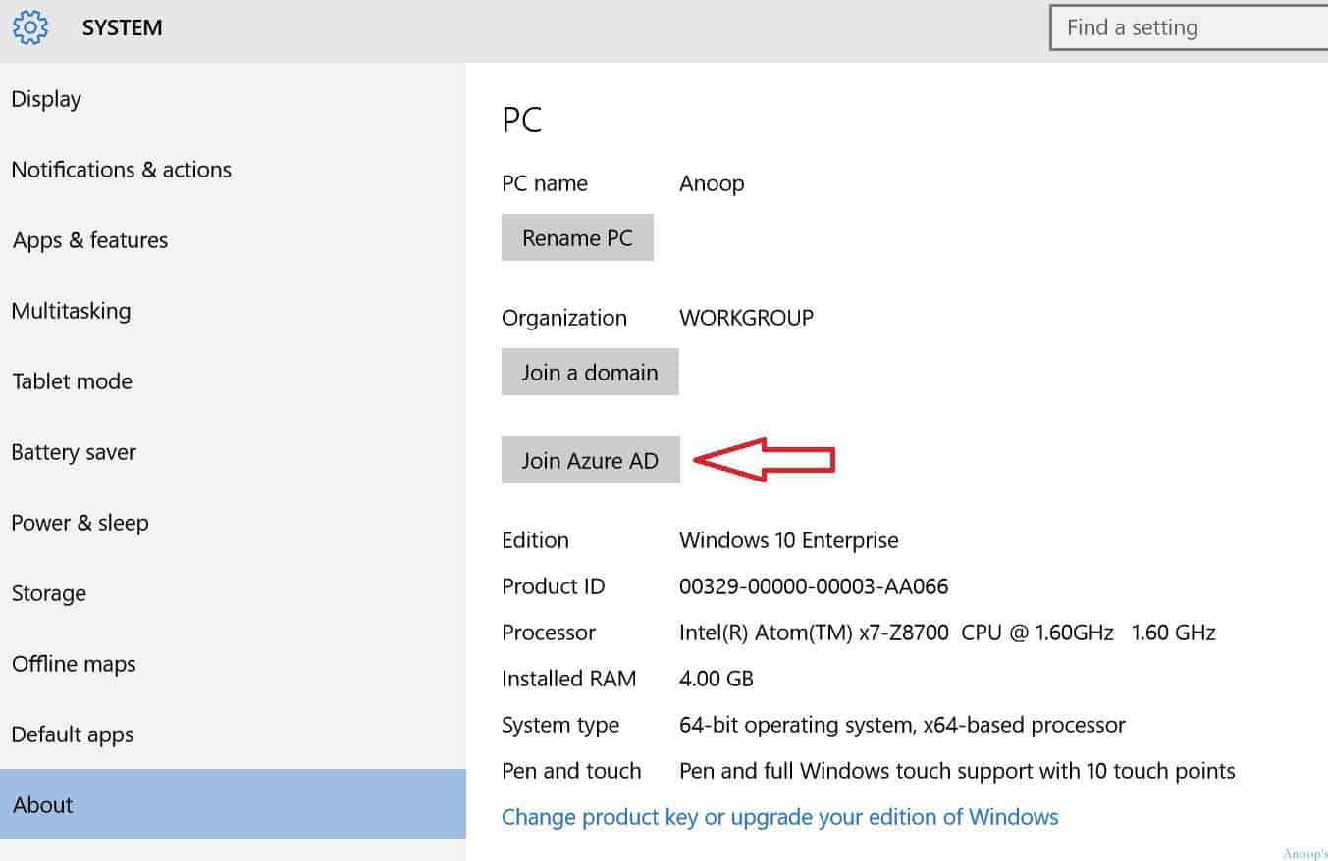Viewport: 1328px width, 861px height.
Task: Click the Pen and touch label
Action: point(571,772)
